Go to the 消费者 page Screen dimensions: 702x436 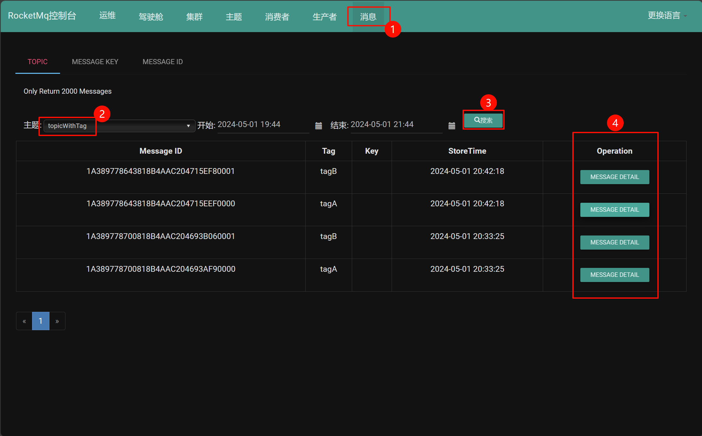click(x=277, y=17)
